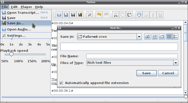Switch Save dialog to details view

pyautogui.click(x=175, y=36)
